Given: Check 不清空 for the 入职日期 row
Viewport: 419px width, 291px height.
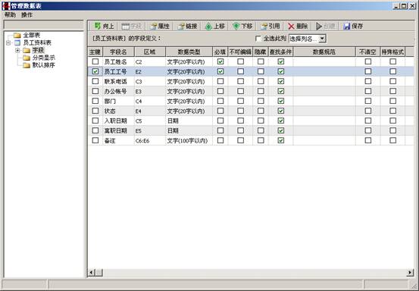Looking at the screenshot, I should tap(368, 120).
